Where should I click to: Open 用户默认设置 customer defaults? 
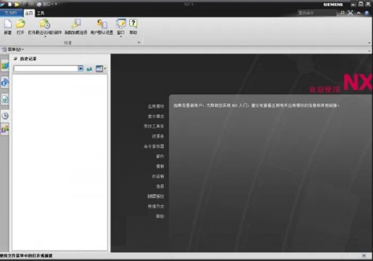[102, 24]
